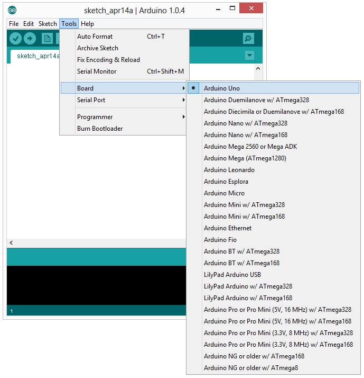Choose Arduino BT w/ ATmega328

[x=273, y=251]
